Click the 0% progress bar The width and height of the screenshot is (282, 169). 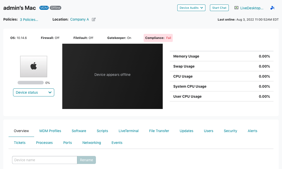point(31,83)
